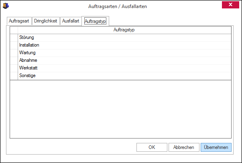Click the row selector beside Abnahme
242x163 pixels.
(x=14, y=60)
